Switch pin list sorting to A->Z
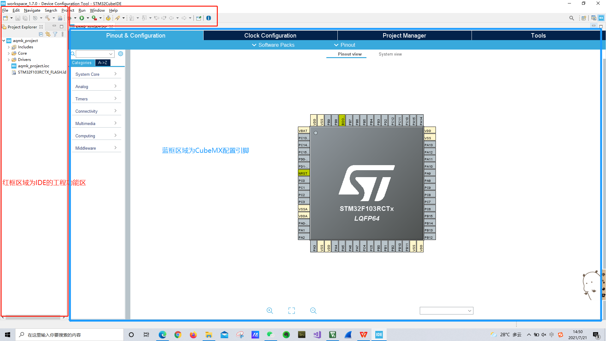 click(103, 63)
